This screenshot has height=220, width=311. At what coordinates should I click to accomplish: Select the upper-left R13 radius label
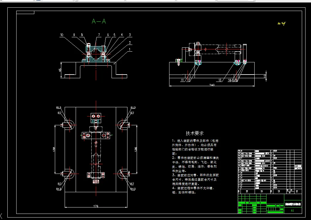(59, 108)
